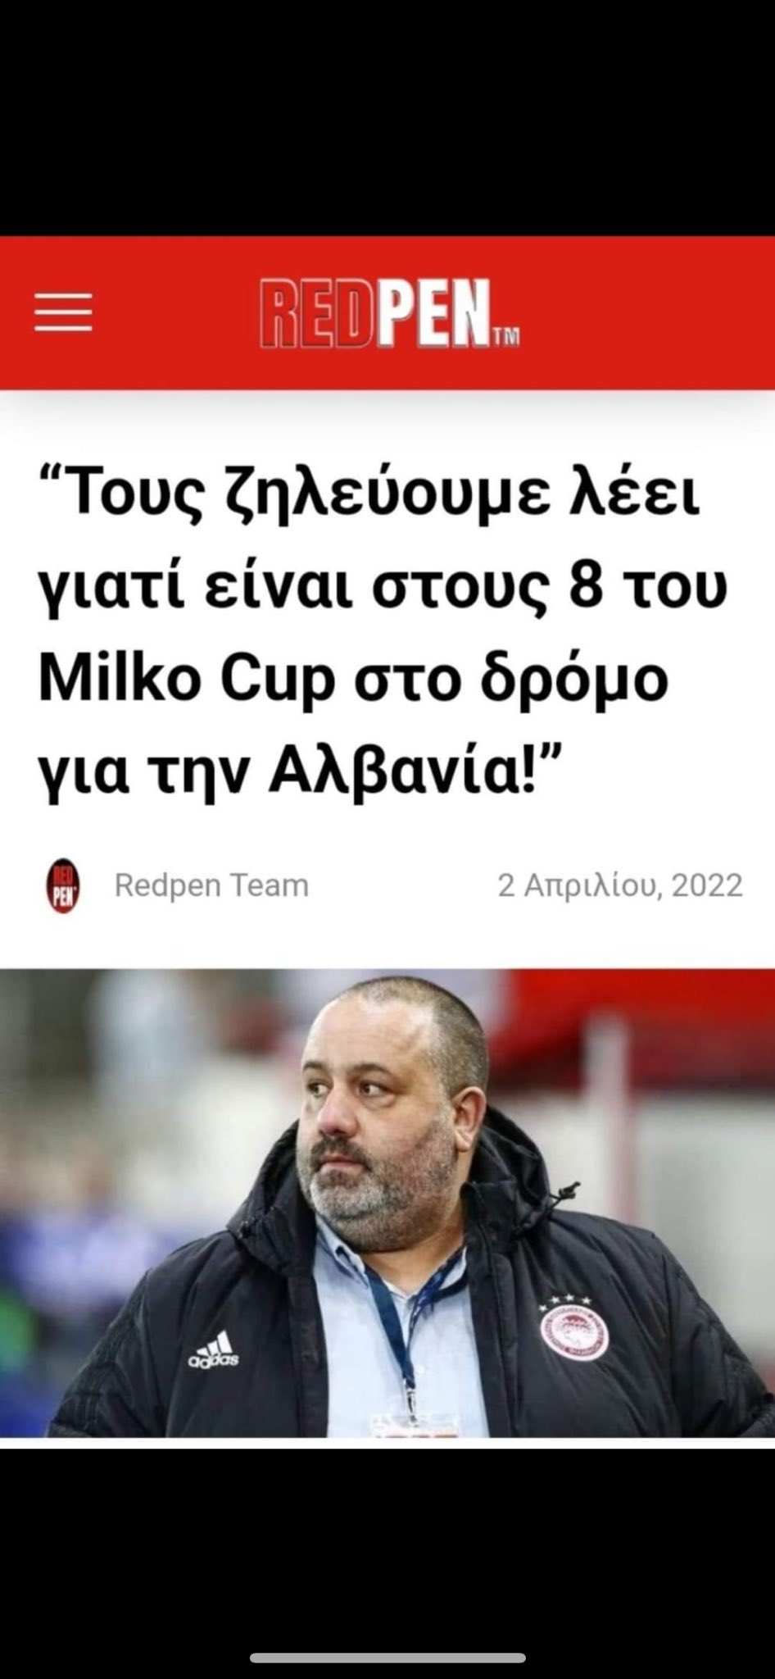Tap the black area above the header
The image size is (775, 1679).
click(387, 118)
